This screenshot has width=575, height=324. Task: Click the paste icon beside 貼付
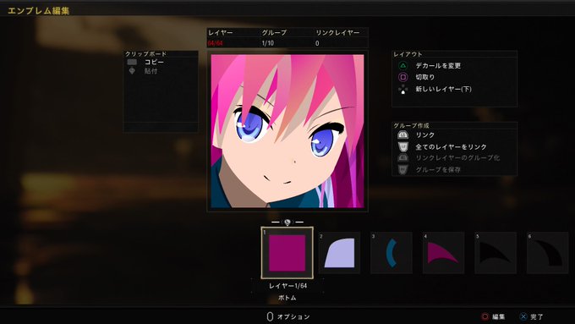point(132,71)
